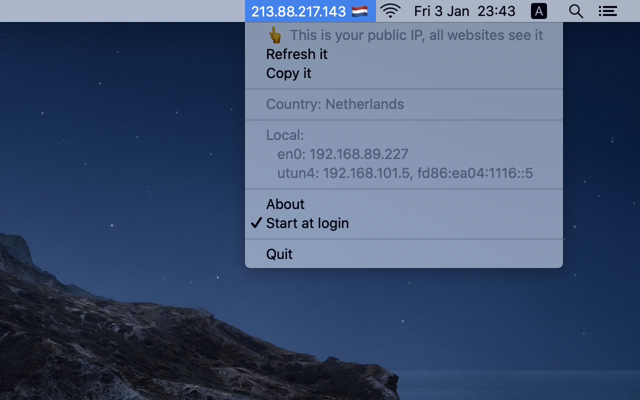The height and width of the screenshot is (400, 640).
Task: Uncheck the checkmark beside Start at login
Action: click(256, 223)
